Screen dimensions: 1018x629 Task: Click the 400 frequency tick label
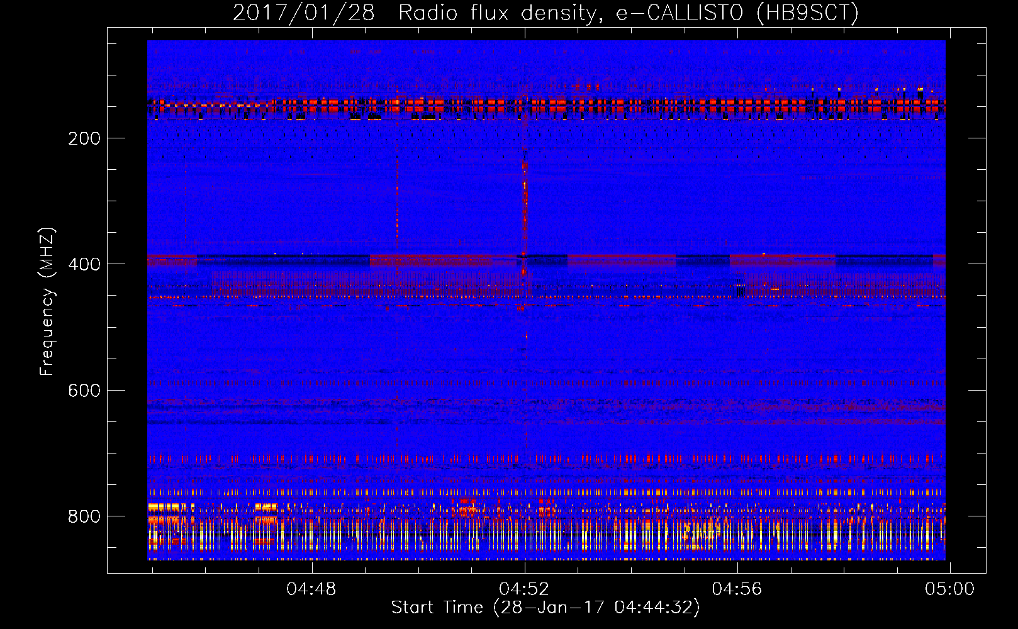pos(84,264)
